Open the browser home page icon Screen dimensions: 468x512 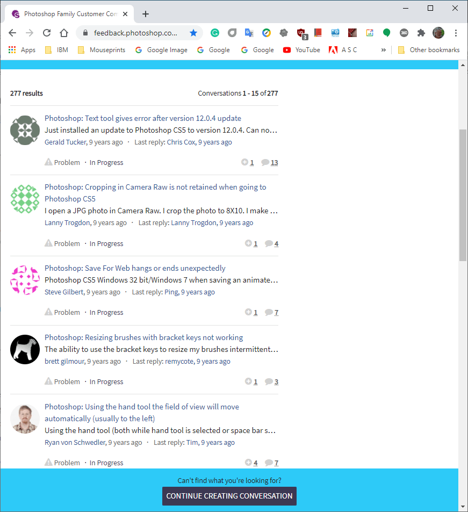[x=64, y=33]
